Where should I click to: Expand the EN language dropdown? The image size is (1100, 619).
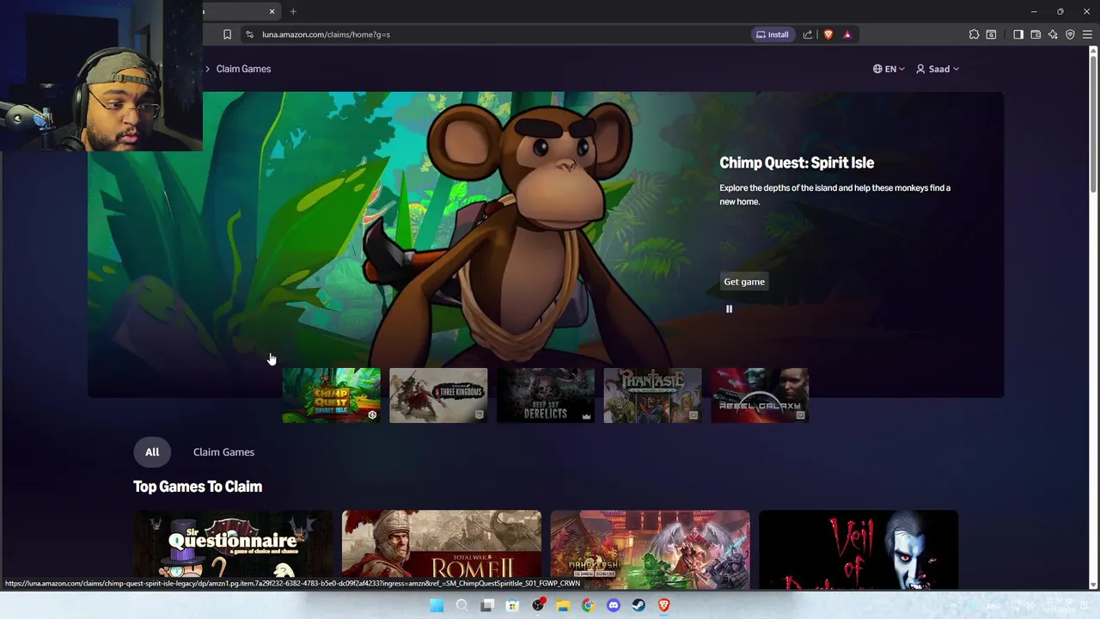coord(889,69)
